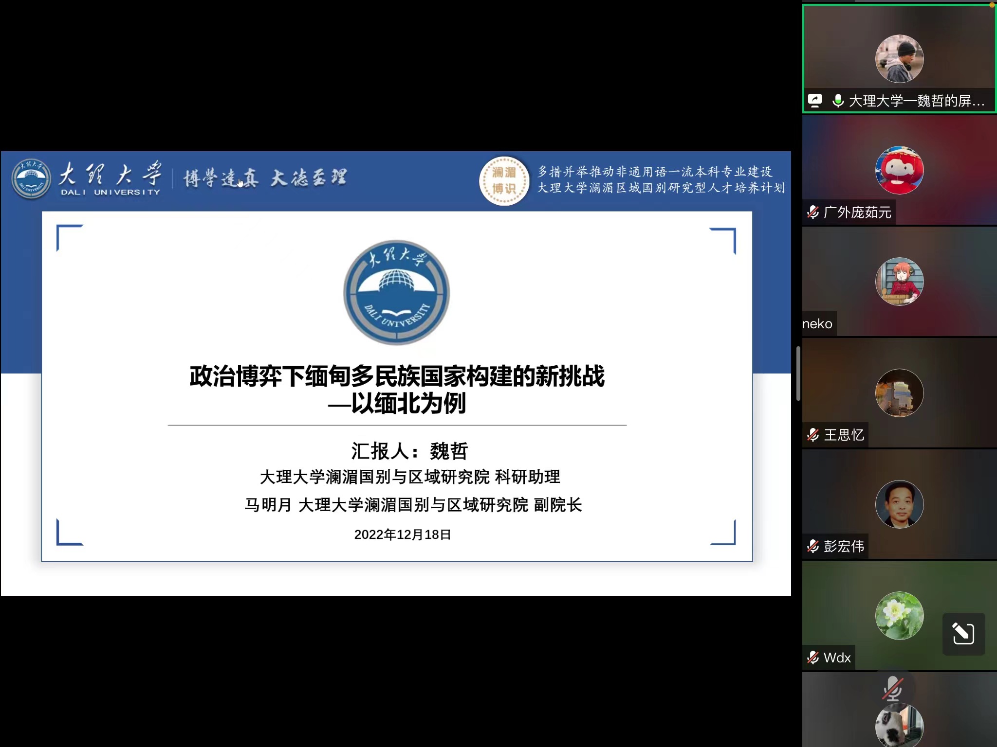Click the screen-share icon on 魏哲's tile

[x=815, y=101]
